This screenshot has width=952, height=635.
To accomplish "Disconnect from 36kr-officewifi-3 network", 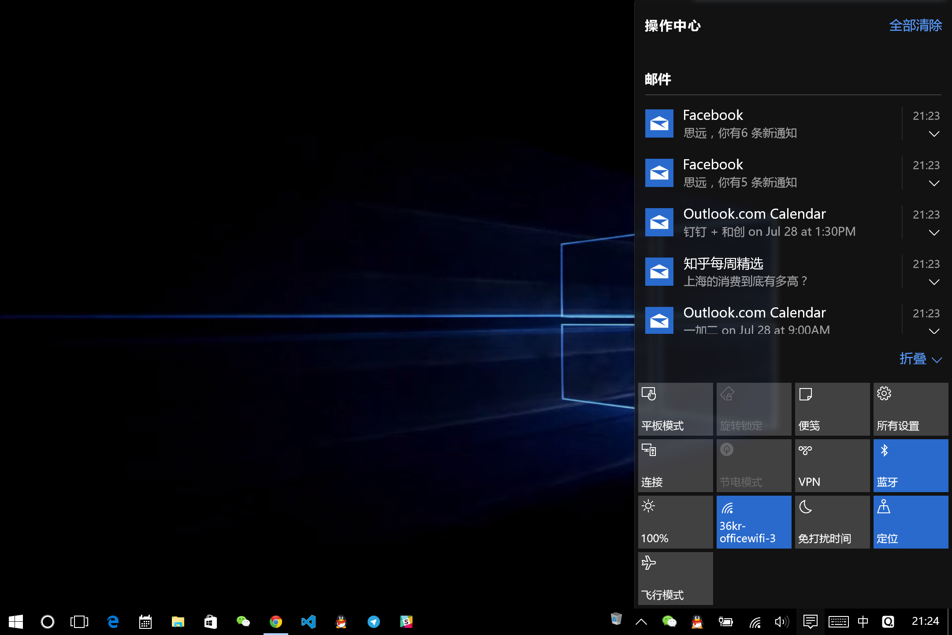I will (x=754, y=522).
